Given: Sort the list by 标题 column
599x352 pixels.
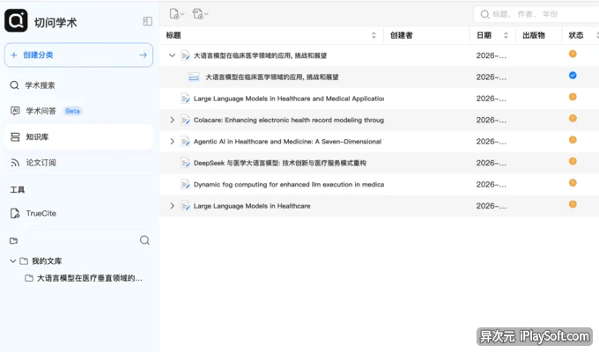Looking at the screenshot, I should tap(373, 35).
